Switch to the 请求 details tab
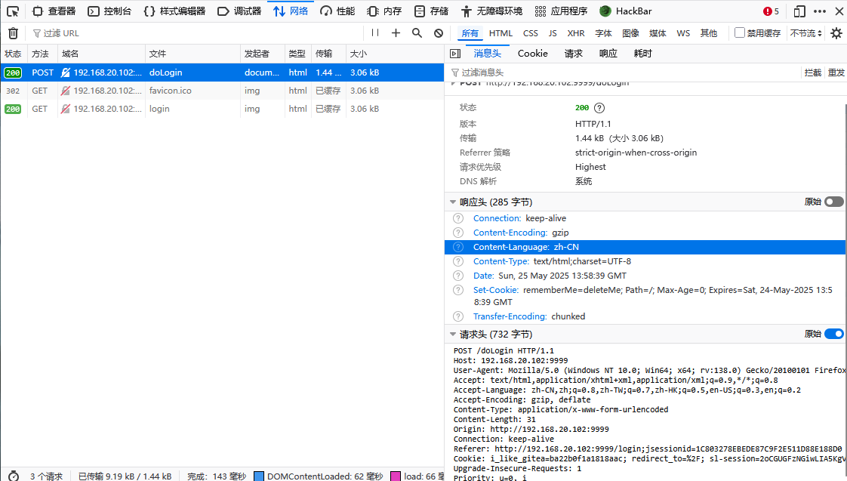The height and width of the screenshot is (481, 847). pyautogui.click(x=573, y=54)
